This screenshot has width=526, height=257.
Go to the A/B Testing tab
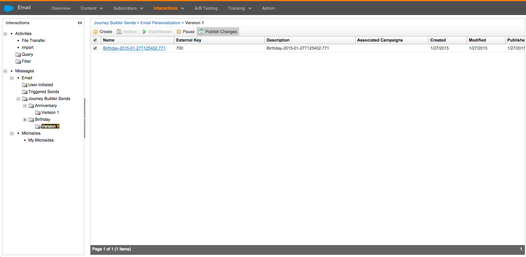(x=206, y=8)
